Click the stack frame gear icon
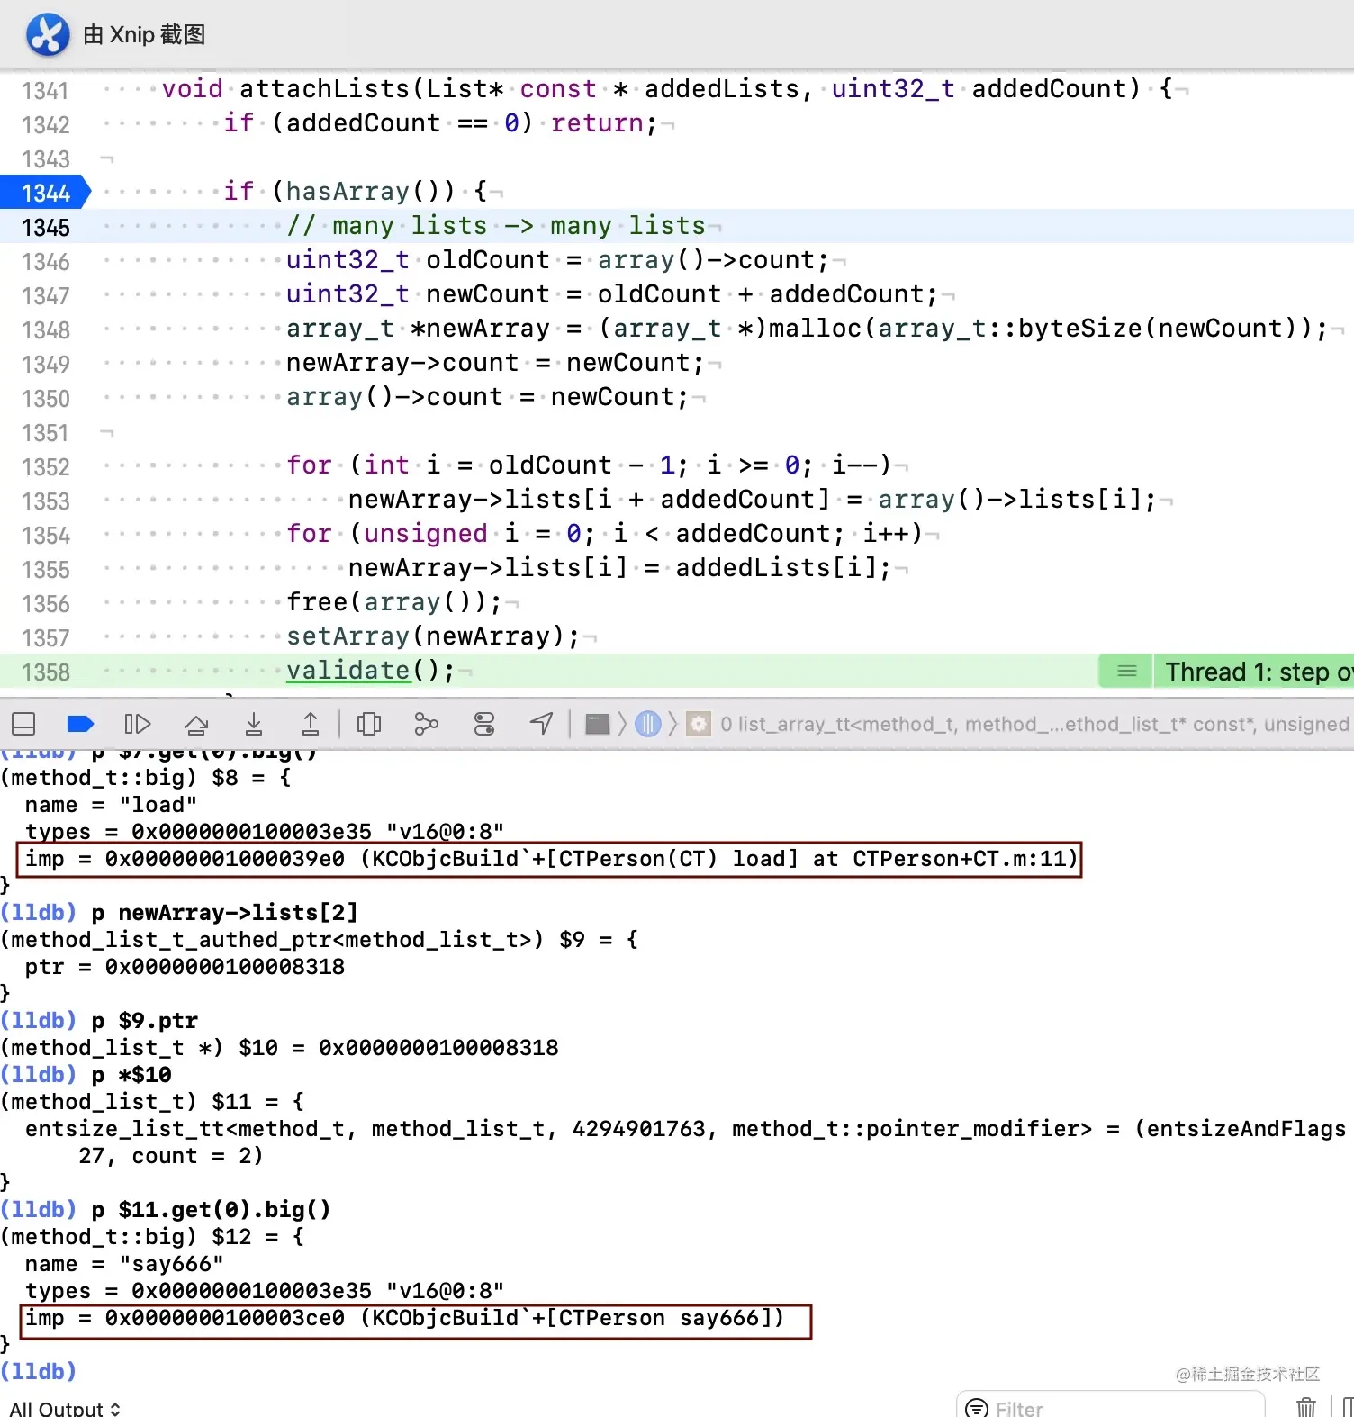The height and width of the screenshot is (1417, 1354). click(699, 724)
